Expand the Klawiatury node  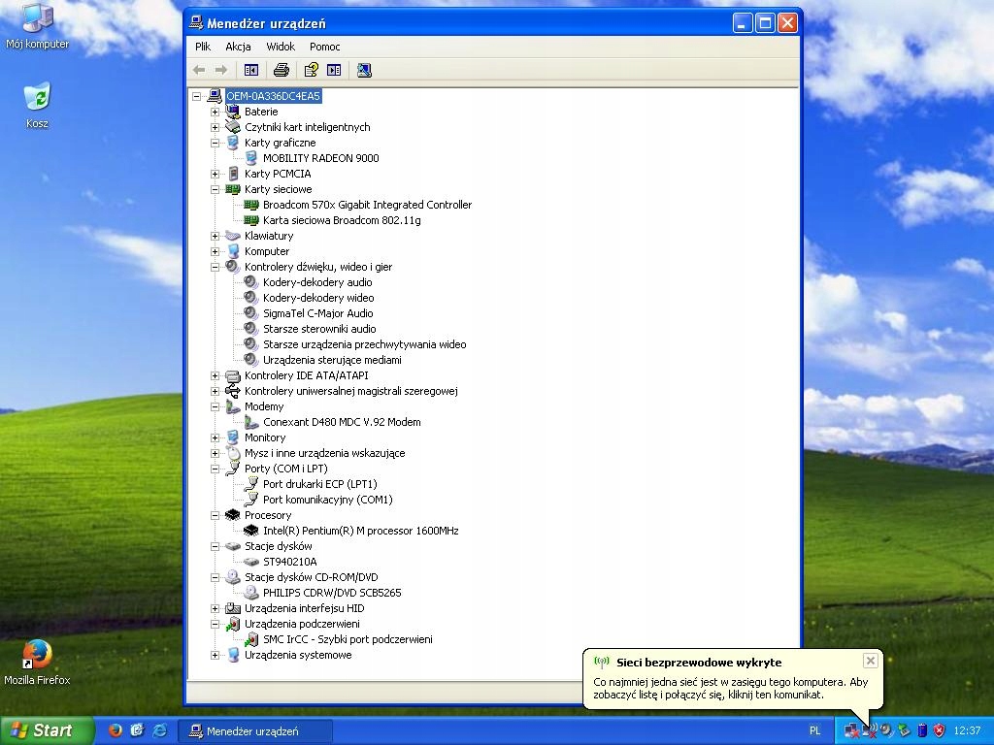coord(215,237)
